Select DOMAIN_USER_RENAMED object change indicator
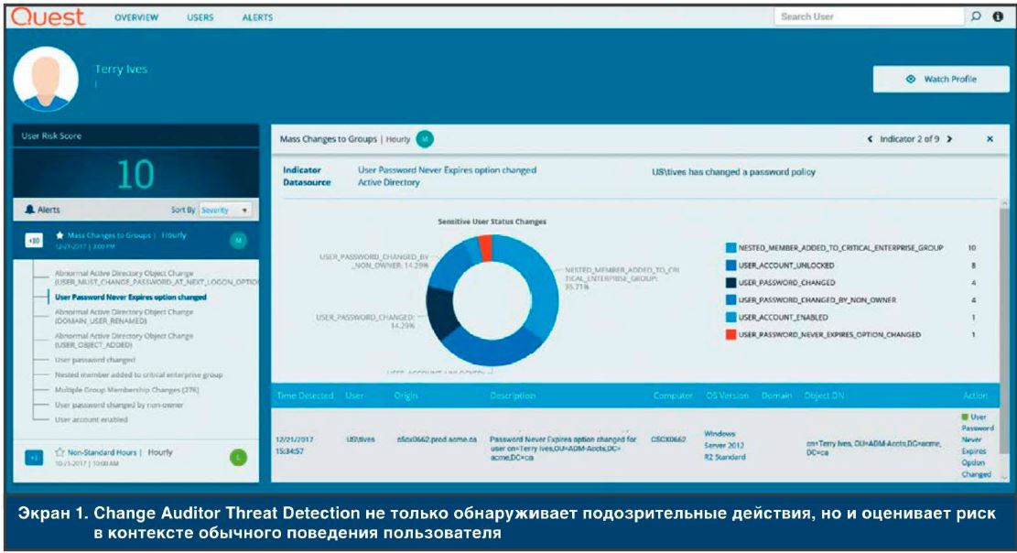The height and width of the screenshot is (553, 1017). (x=124, y=316)
